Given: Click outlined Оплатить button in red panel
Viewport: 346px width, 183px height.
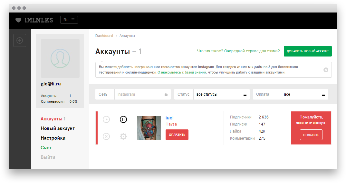Looking at the screenshot, I should (311, 135).
